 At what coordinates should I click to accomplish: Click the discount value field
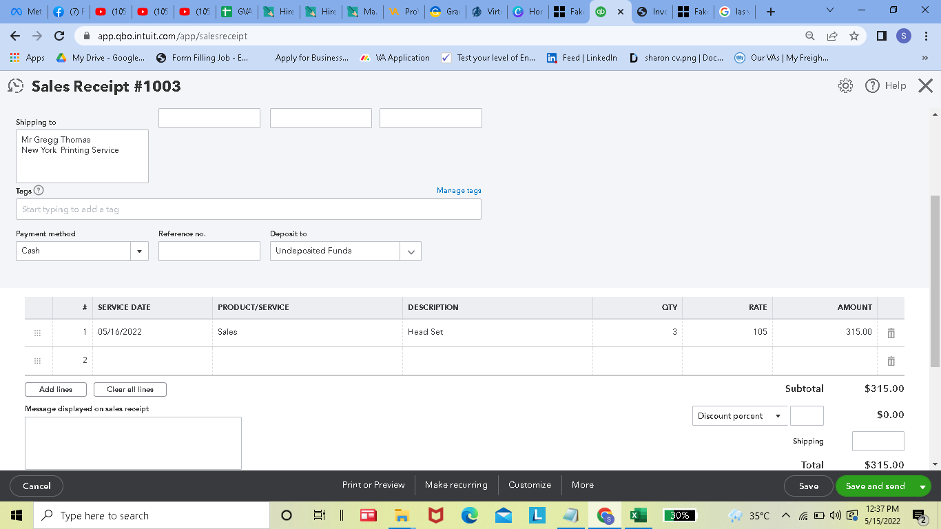coord(807,416)
